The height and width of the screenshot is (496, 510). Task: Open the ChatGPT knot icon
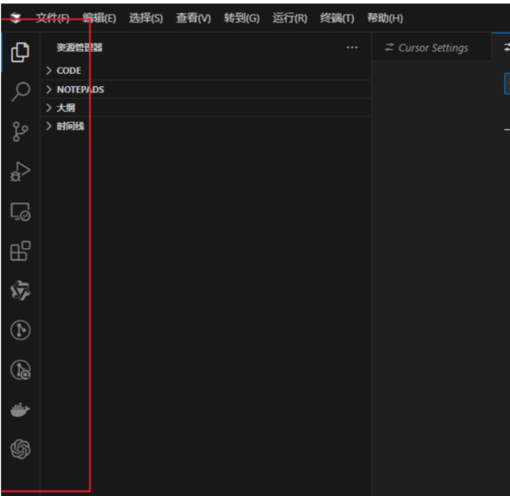pyautogui.click(x=21, y=449)
